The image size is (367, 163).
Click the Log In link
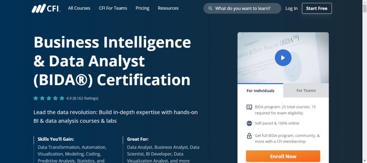point(291,8)
